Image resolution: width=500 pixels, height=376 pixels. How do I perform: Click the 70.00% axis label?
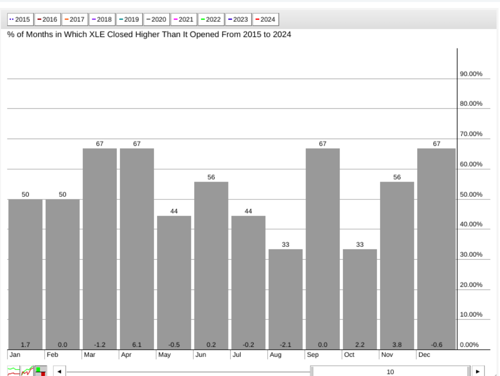point(471,134)
